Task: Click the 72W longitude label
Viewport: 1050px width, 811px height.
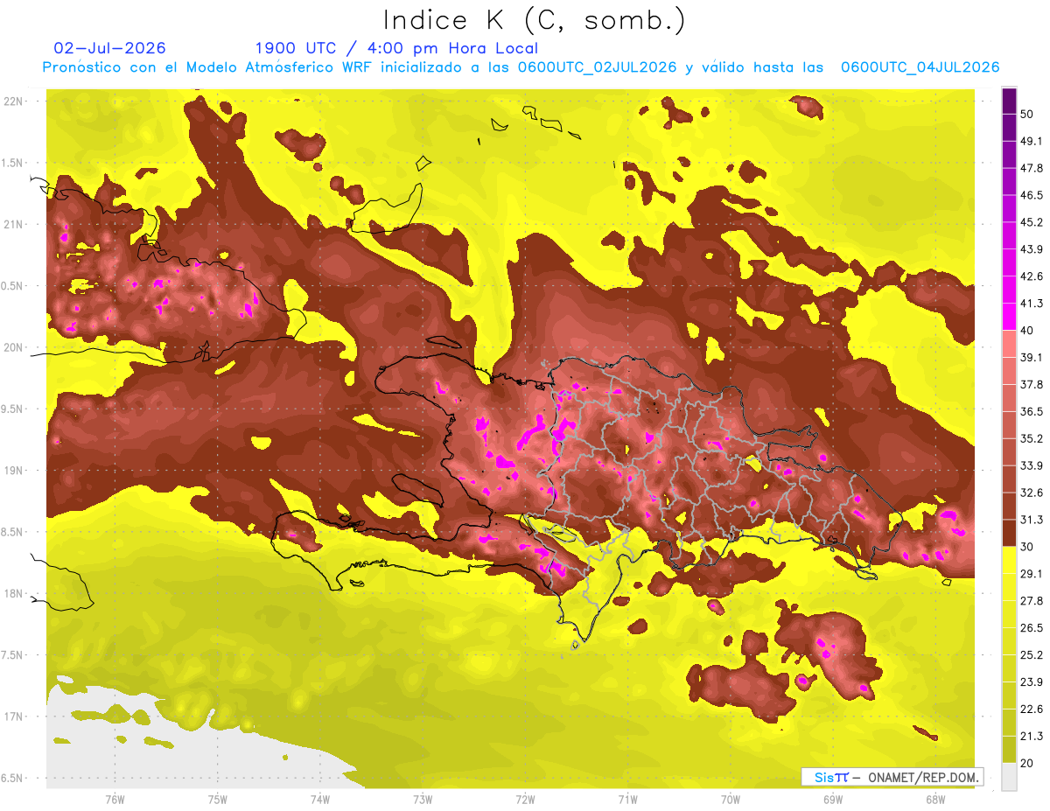Action: (x=525, y=799)
